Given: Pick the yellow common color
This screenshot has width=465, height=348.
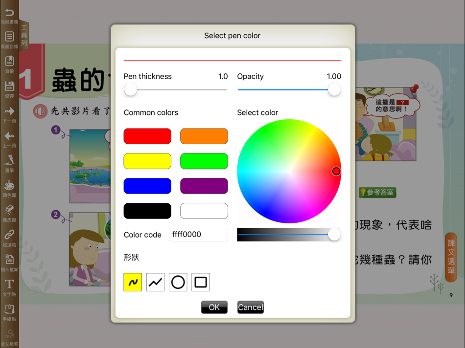Looking at the screenshot, I should (x=147, y=161).
